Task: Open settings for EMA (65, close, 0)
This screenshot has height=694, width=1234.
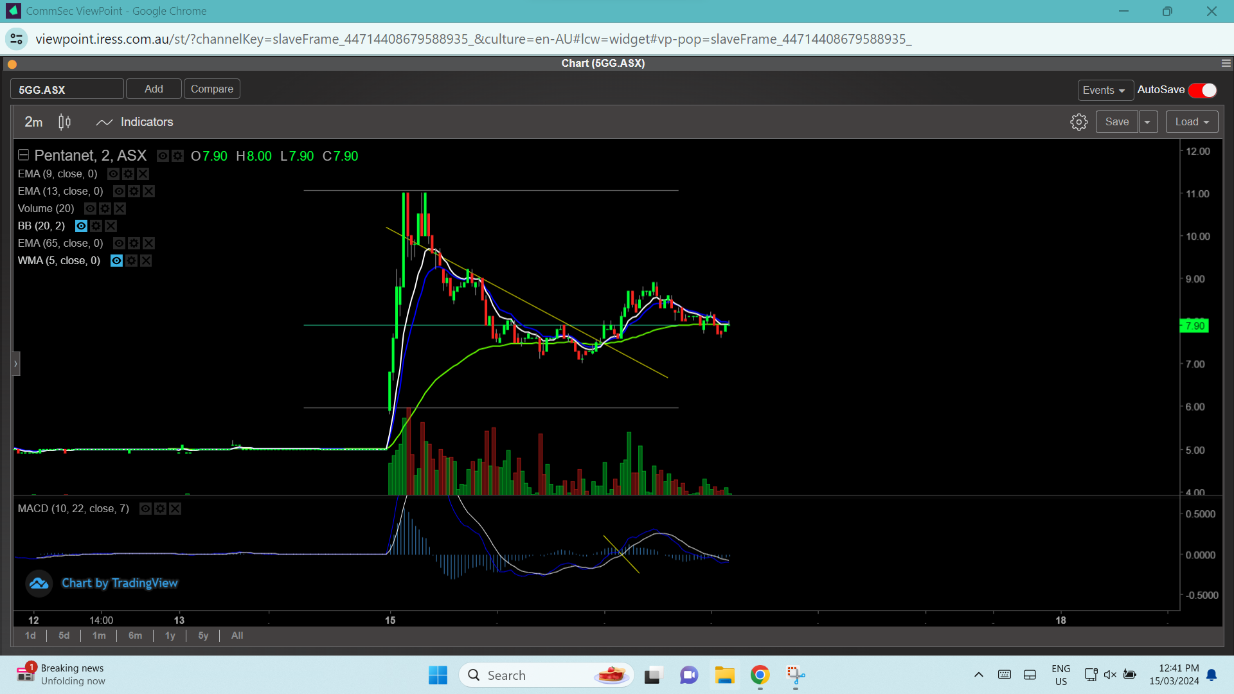Action: (134, 244)
